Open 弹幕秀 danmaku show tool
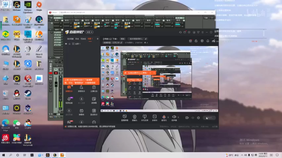282x158 pixels. 81,112
